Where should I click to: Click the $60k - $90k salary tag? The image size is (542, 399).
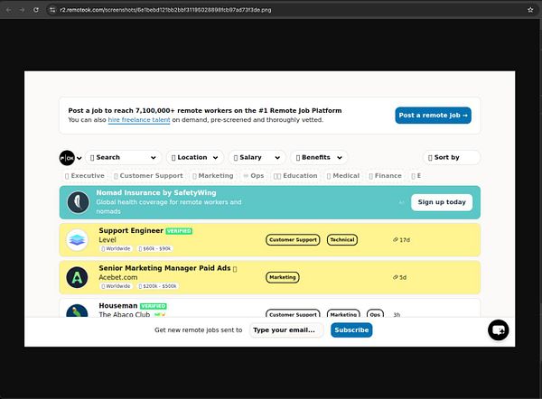[154, 249]
